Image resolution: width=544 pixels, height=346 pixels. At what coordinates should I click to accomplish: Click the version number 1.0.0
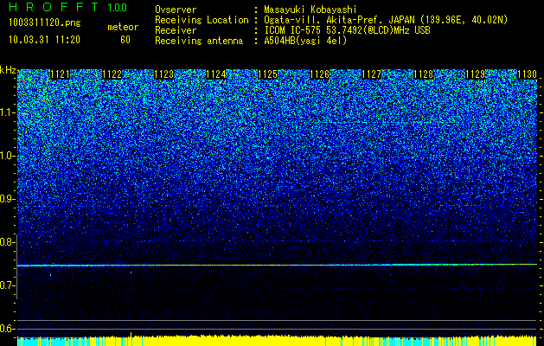pyautogui.click(x=117, y=8)
